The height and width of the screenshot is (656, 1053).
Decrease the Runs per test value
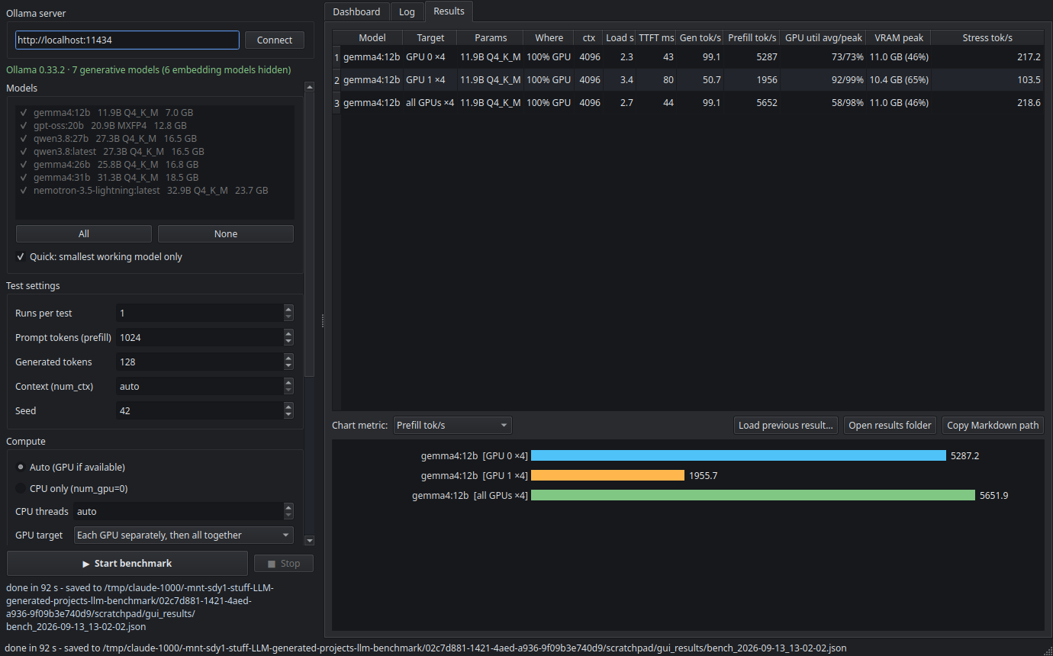click(288, 317)
